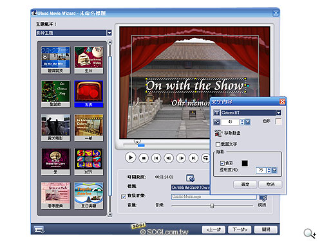Screen dimensions: 322x241
Task: Step back one frame
Action: pyautogui.click(x=169, y=158)
